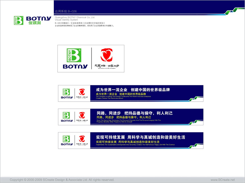Click the white heading 同路,同进步 把持品德与操守,利人利己
Image resolution: width=245 pixels, height=183 pixels.
point(134,113)
